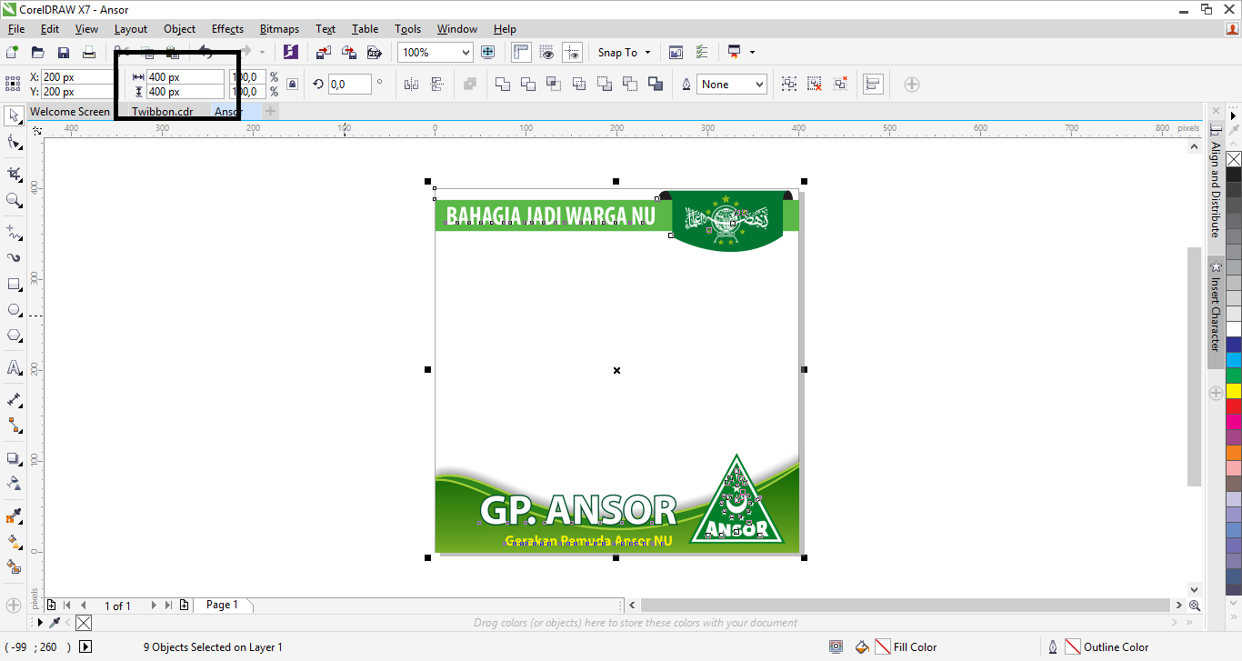Select the Freehand drawing tool
The width and height of the screenshot is (1242, 661).
tap(14, 231)
